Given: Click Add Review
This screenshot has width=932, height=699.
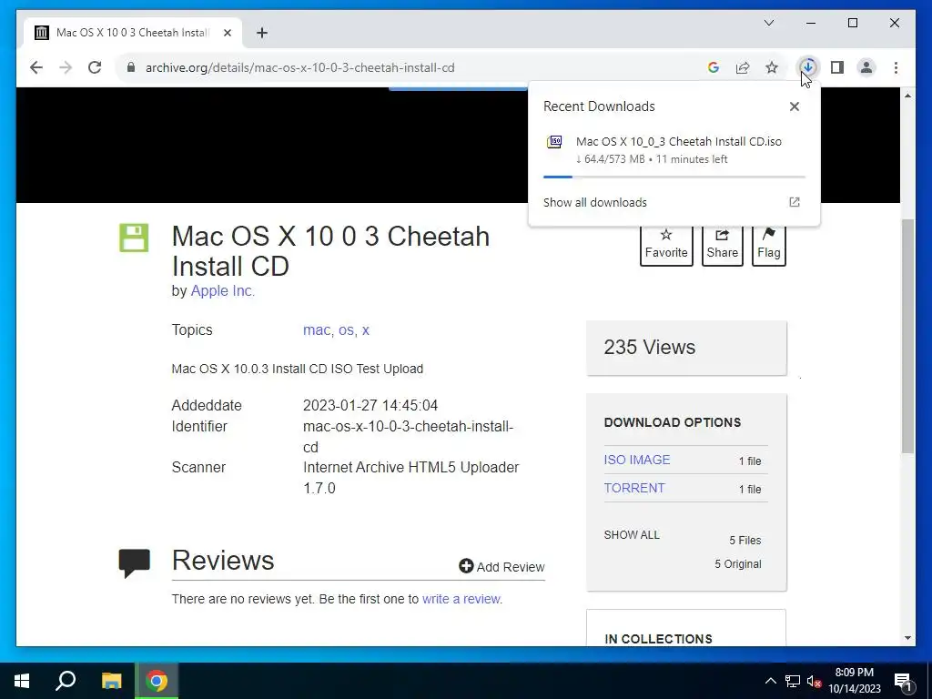Looking at the screenshot, I should click(x=501, y=566).
